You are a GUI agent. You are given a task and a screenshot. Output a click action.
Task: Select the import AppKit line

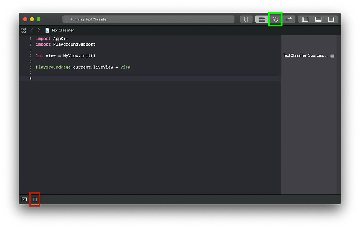52,38
